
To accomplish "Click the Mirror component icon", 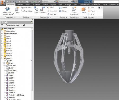I will point(60,11).
